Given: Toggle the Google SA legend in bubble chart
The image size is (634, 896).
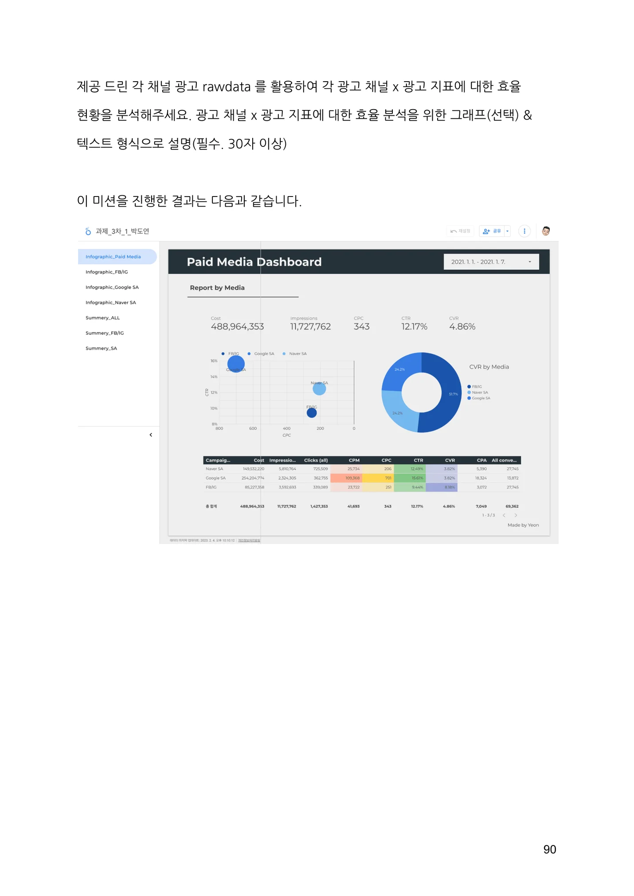Looking at the screenshot, I should point(261,354).
